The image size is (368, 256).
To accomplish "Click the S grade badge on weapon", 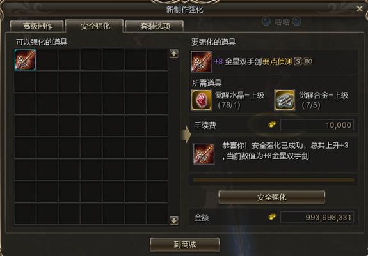I will tap(298, 61).
